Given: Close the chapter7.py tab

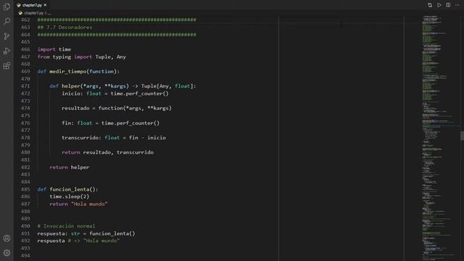Looking at the screenshot, I should click(x=45, y=5).
